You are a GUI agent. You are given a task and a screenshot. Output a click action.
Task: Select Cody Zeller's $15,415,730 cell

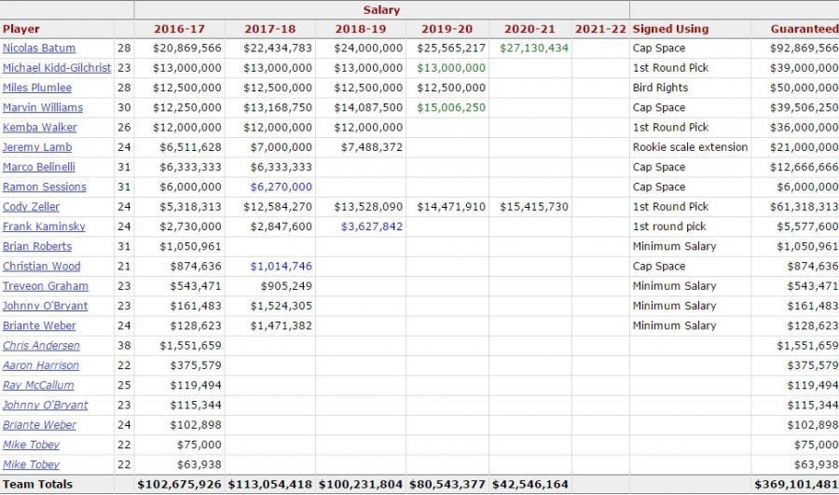coord(534,207)
